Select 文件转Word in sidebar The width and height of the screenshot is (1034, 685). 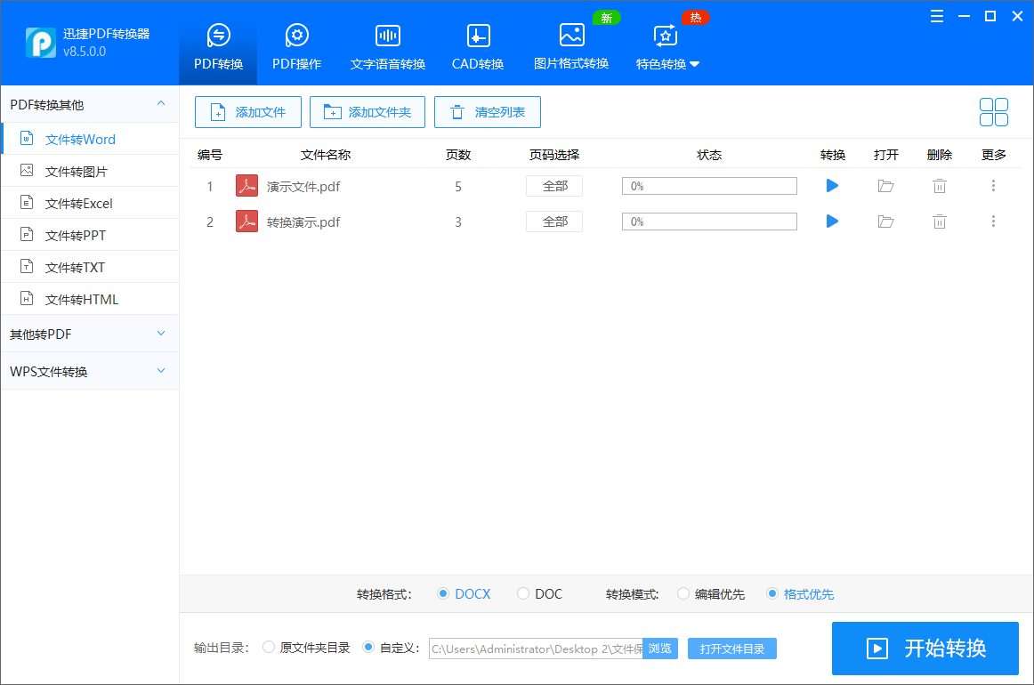pos(91,139)
